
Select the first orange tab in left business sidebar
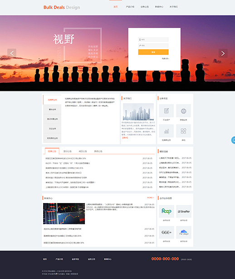tap(52, 100)
